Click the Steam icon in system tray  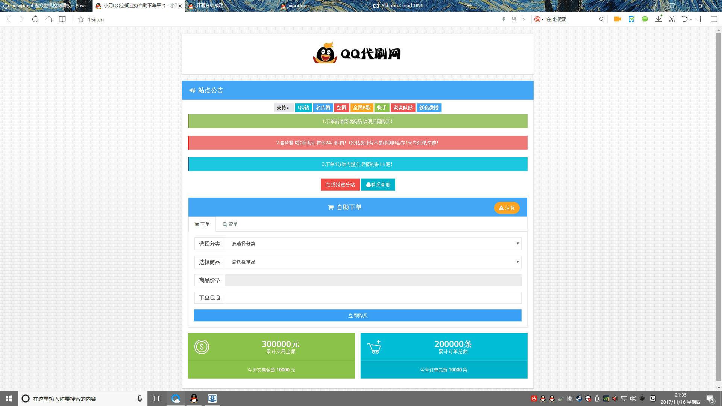579,398
